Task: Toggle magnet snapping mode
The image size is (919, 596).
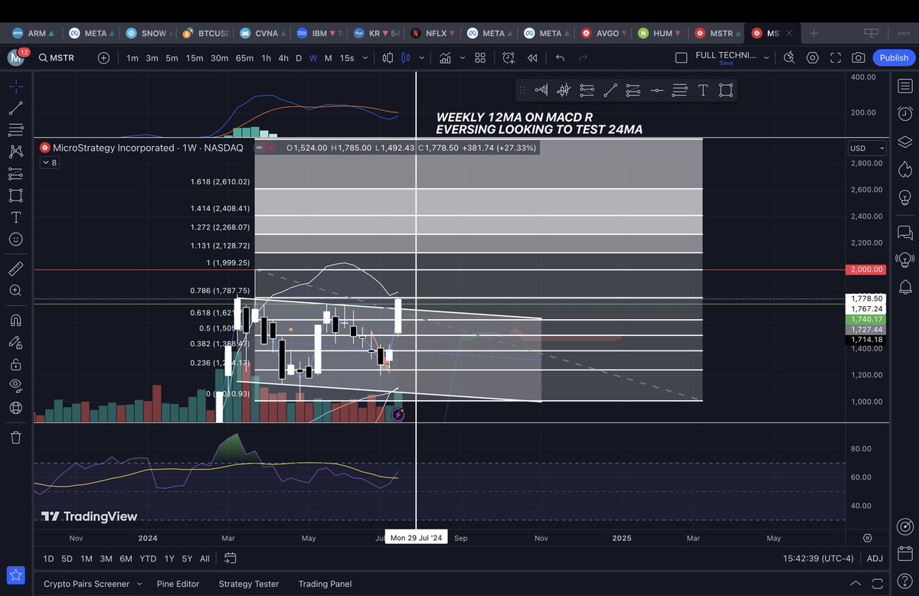Action: click(15, 320)
